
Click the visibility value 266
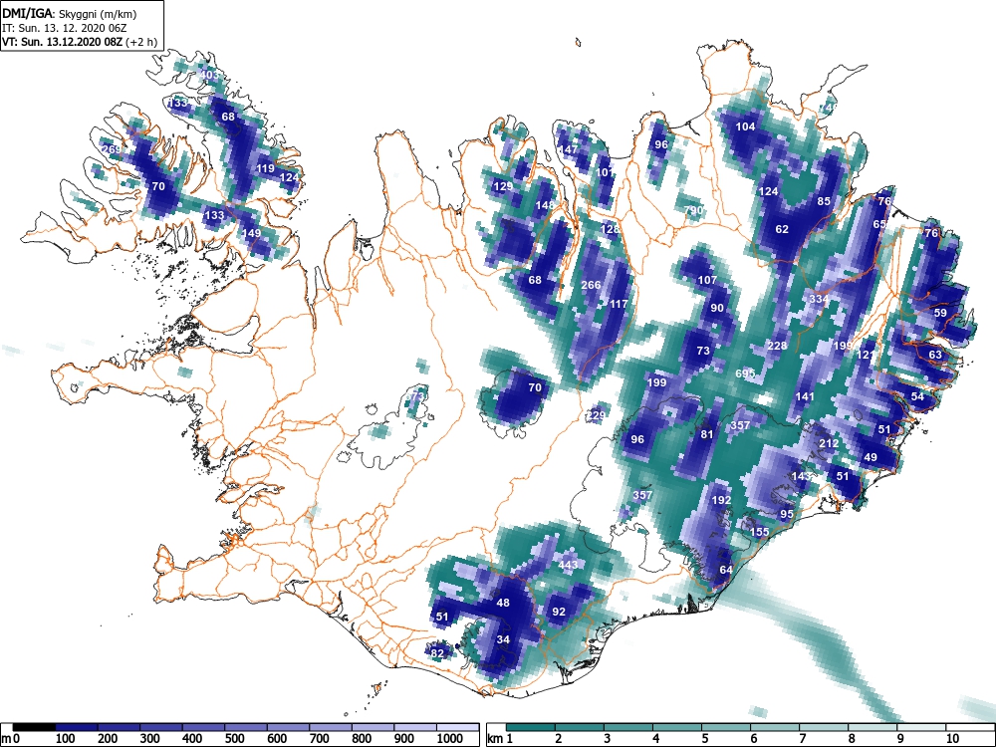591,285
